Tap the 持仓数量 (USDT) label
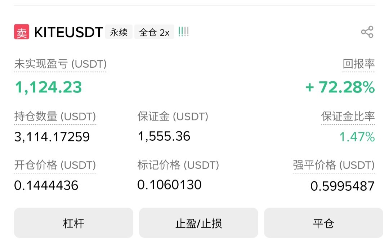The image size is (389, 245). point(55,117)
